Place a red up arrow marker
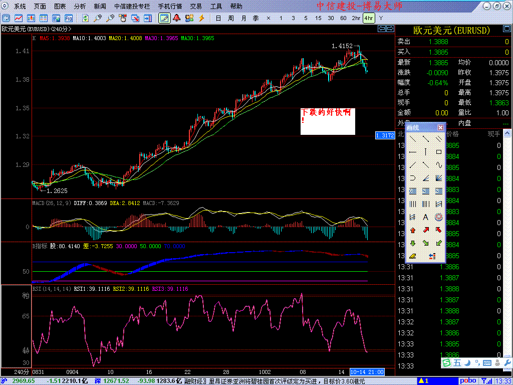 (x=413, y=230)
